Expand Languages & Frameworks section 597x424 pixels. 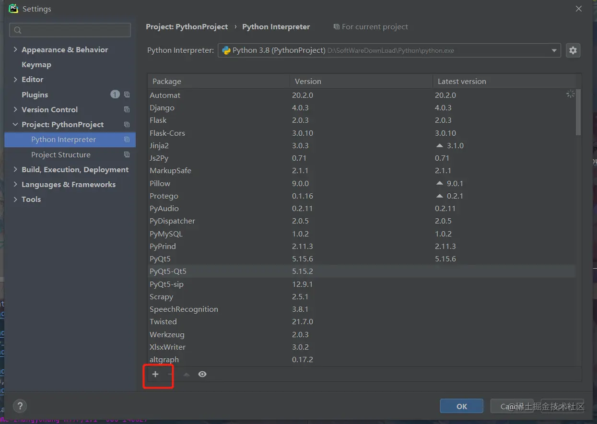pyautogui.click(x=15, y=184)
